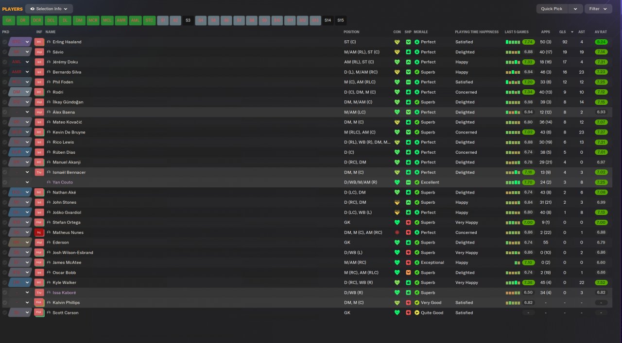Click person icon beside Ederson's name

49,243
